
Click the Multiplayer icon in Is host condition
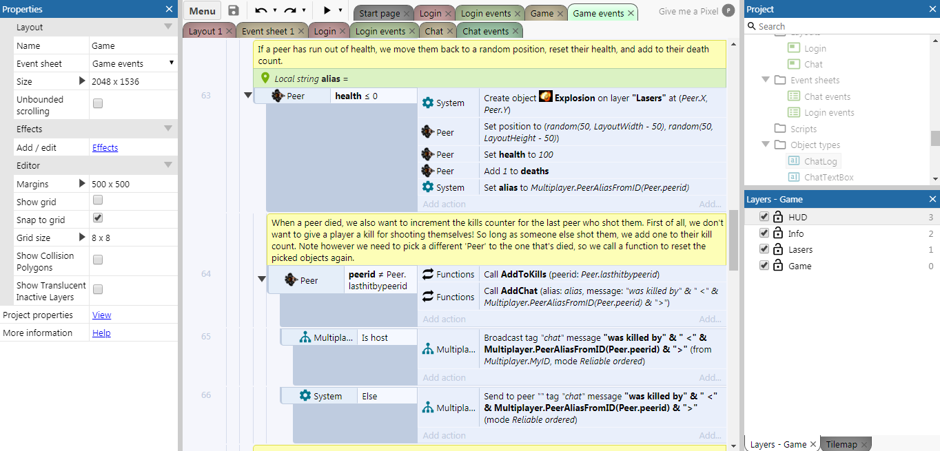coord(305,337)
